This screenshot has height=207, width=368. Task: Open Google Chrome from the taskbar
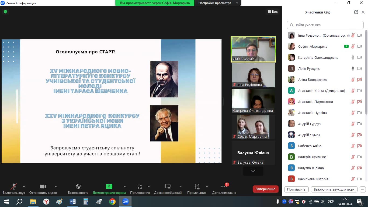point(112,202)
